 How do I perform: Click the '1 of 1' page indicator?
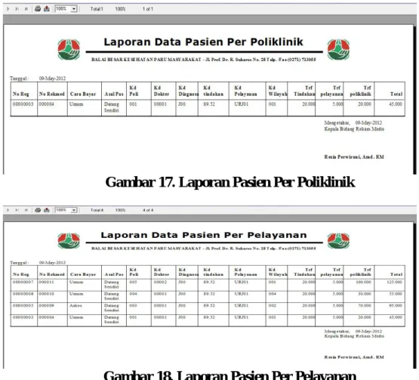(148, 9)
